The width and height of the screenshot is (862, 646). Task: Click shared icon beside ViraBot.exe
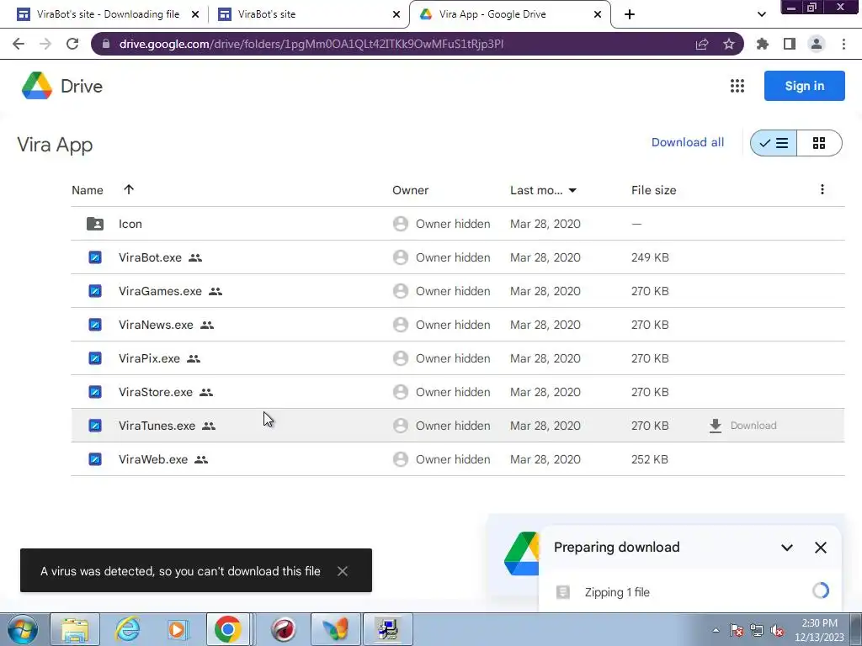195,257
